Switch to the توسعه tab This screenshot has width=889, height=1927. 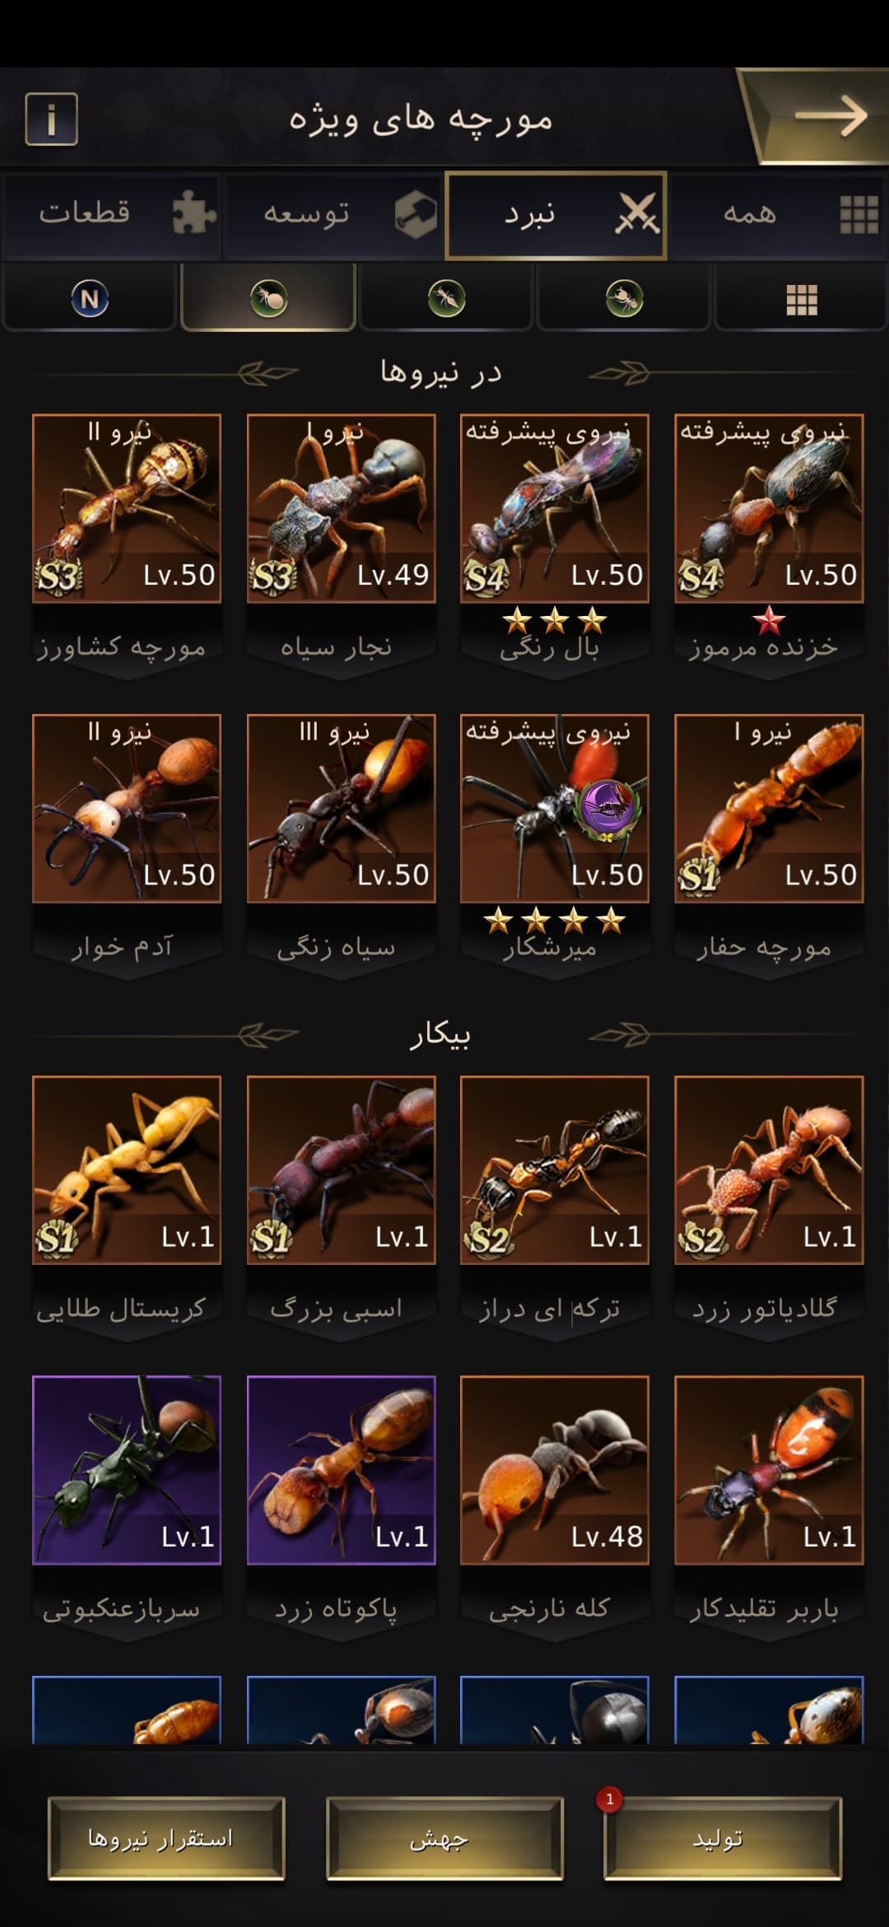(x=333, y=214)
